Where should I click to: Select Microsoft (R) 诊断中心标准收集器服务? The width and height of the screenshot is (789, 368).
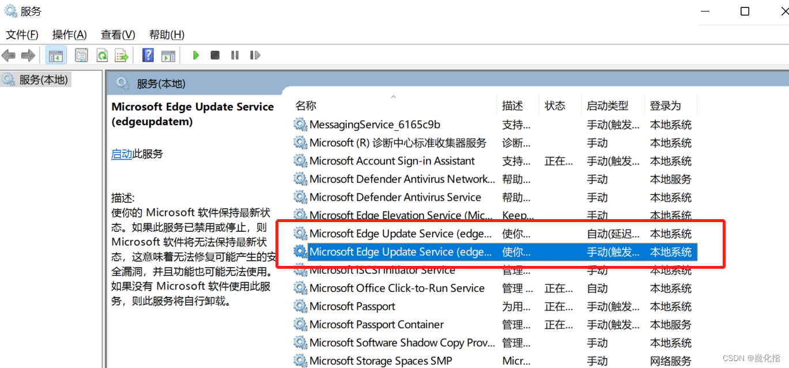[494, 142]
